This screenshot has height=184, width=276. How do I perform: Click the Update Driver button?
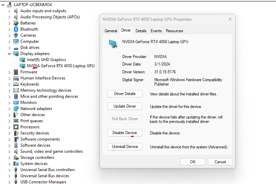tap(125, 106)
